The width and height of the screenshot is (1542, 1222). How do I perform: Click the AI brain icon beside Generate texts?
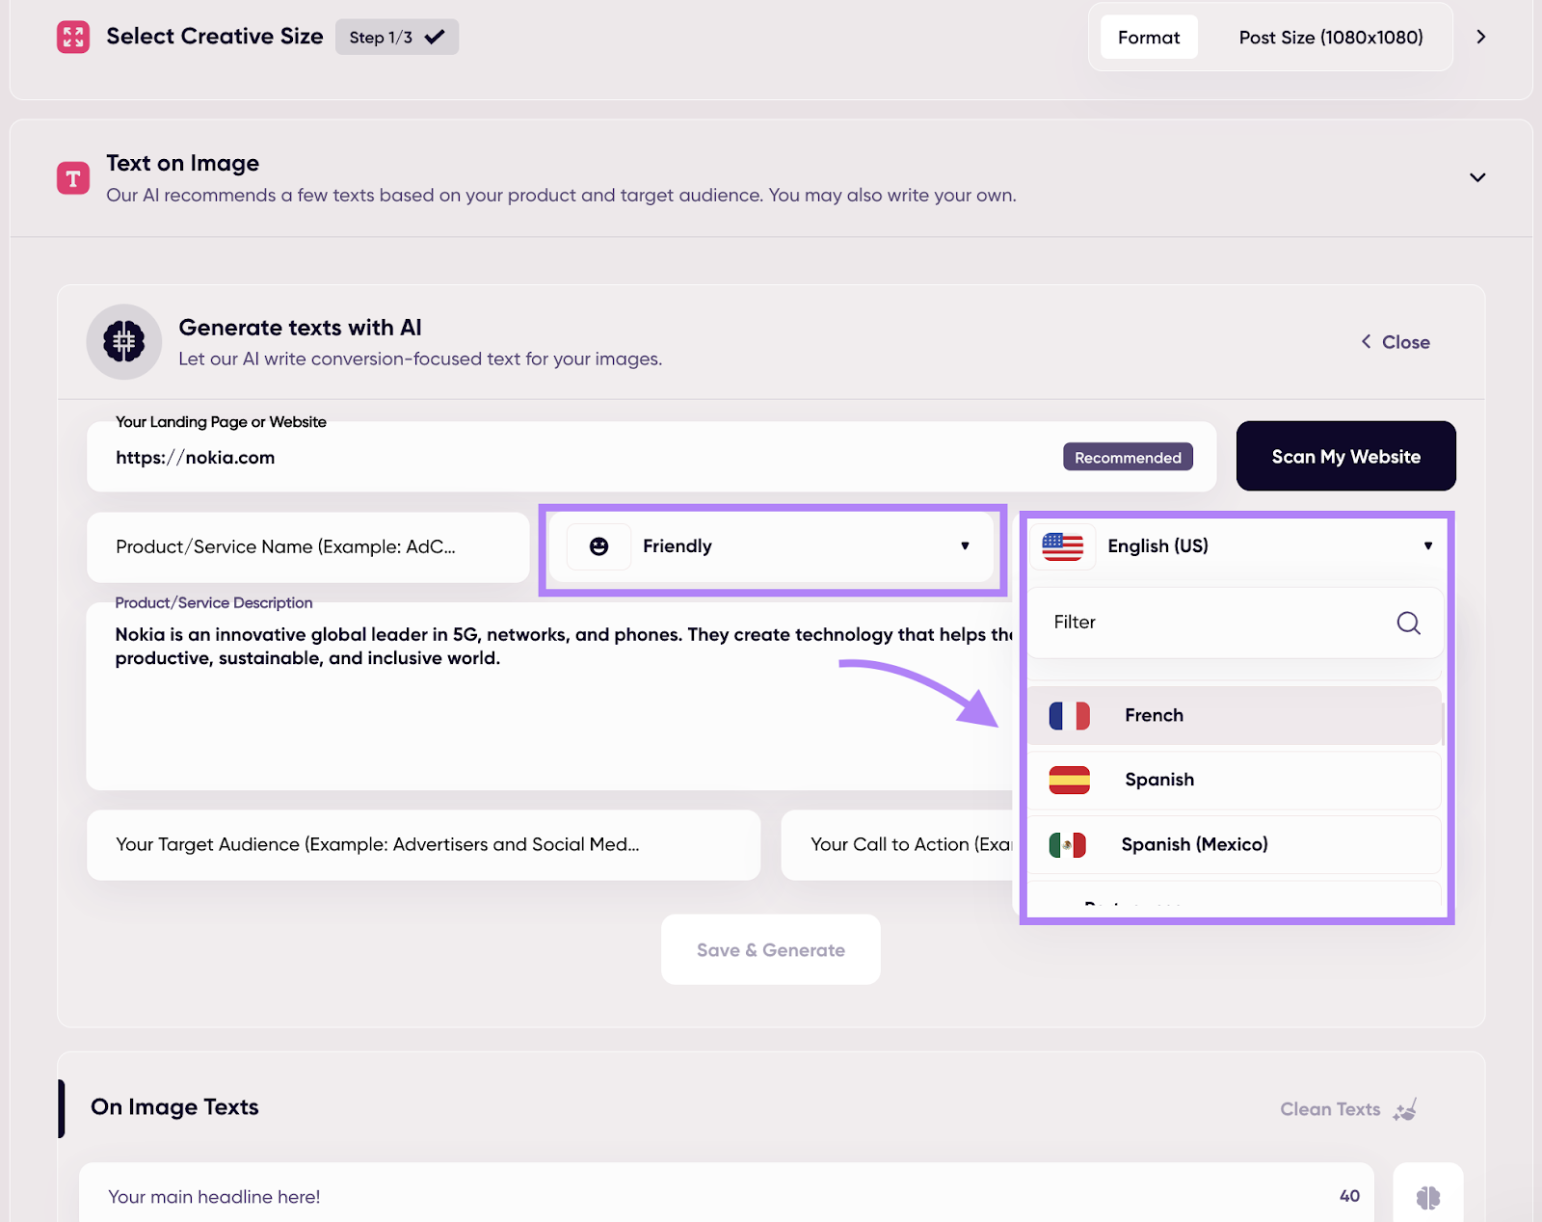(x=124, y=342)
